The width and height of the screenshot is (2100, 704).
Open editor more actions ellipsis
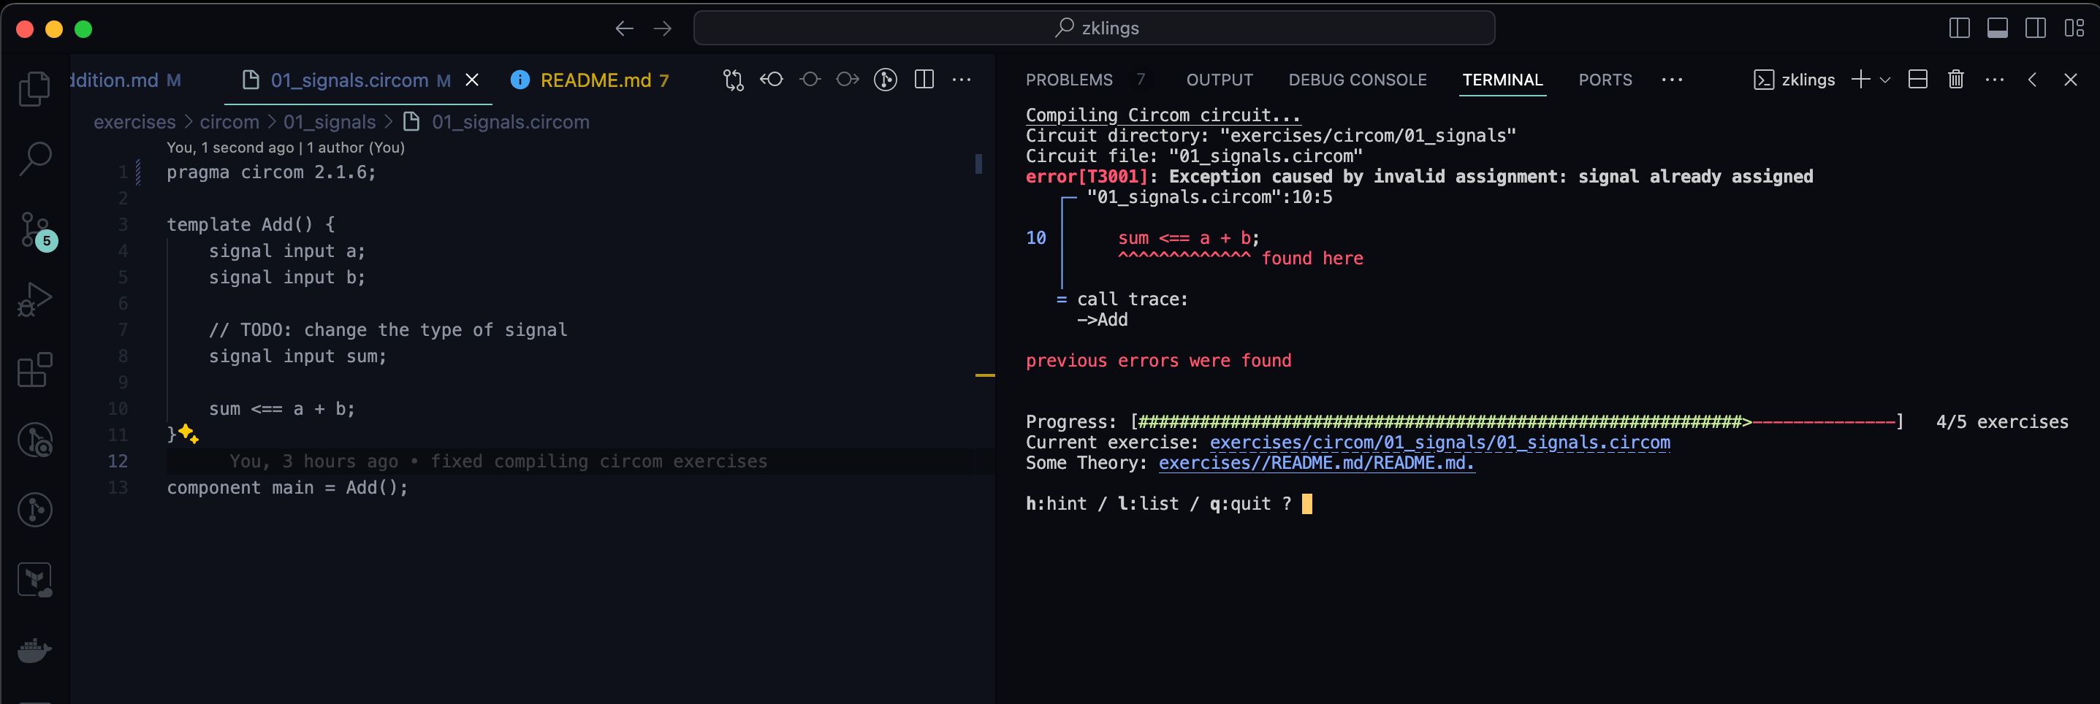click(x=962, y=79)
